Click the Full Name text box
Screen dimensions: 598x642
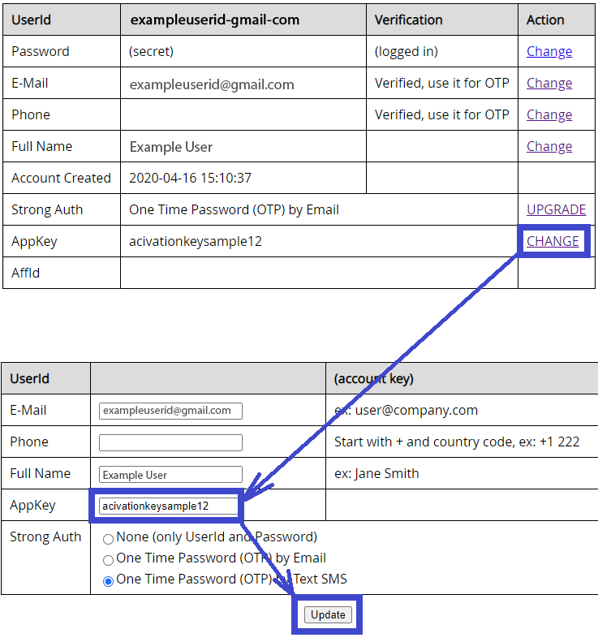170,475
